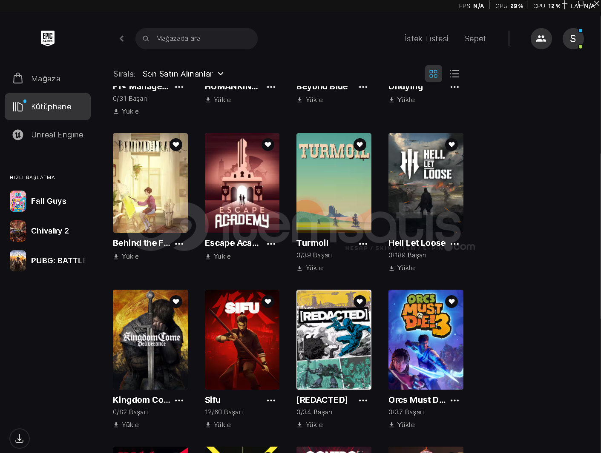Viewport: 601px width, 453px height.
Task: Click Yükle under Undying
Action: [x=402, y=100]
